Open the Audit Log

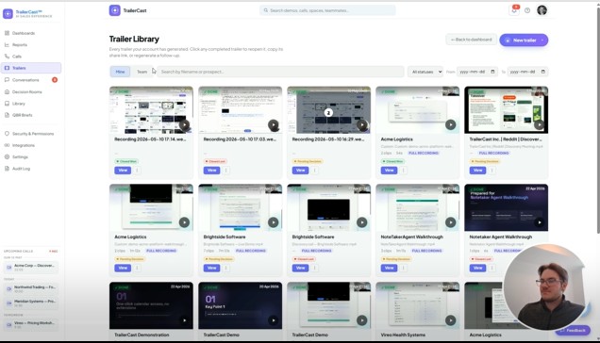(x=30, y=169)
